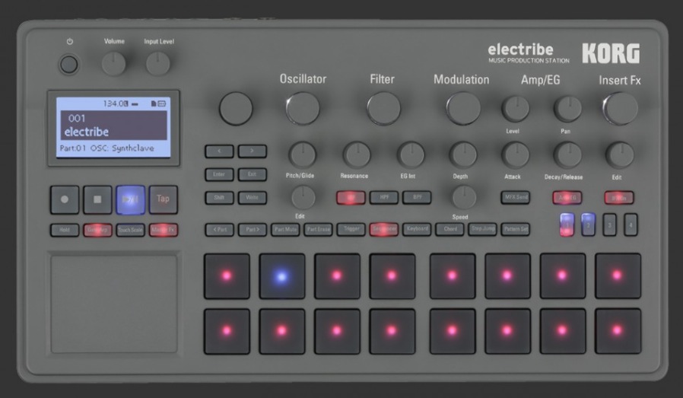Click the power button
The image size is (683, 398).
(x=68, y=65)
